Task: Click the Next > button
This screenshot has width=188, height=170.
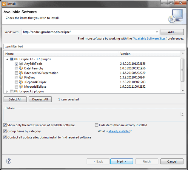Action: (x=121, y=161)
